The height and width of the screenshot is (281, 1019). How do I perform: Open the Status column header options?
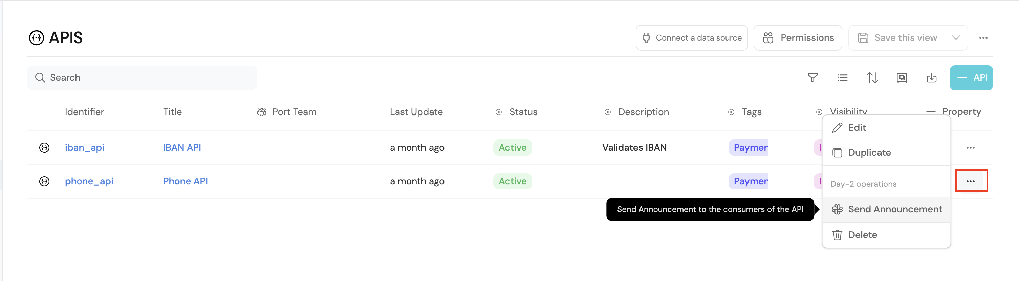pyautogui.click(x=523, y=112)
